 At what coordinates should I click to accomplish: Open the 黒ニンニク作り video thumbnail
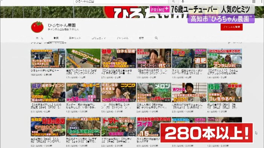tap(154, 58)
